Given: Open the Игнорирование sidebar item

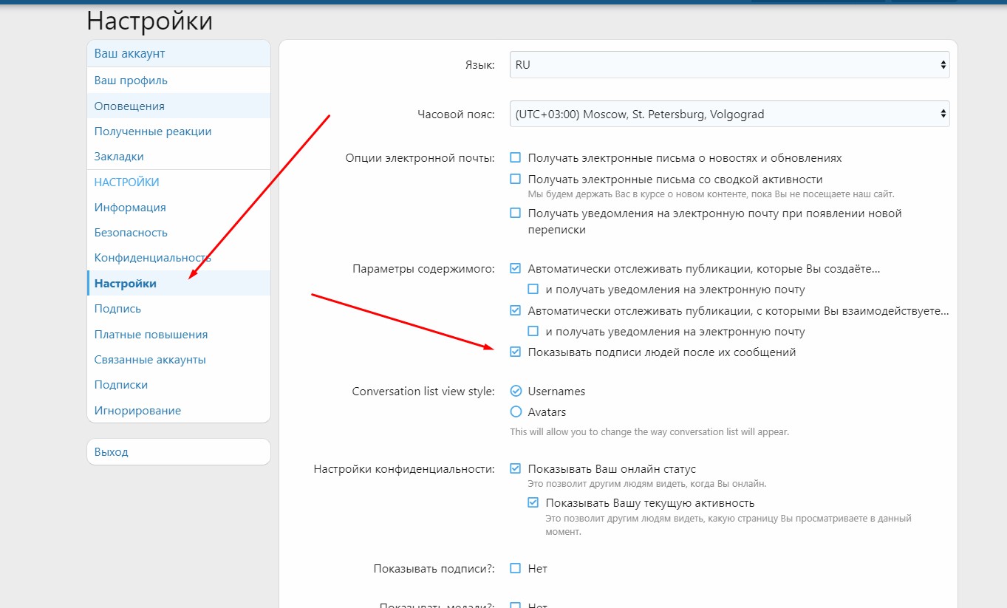Looking at the screenshot, I should 137,411.
